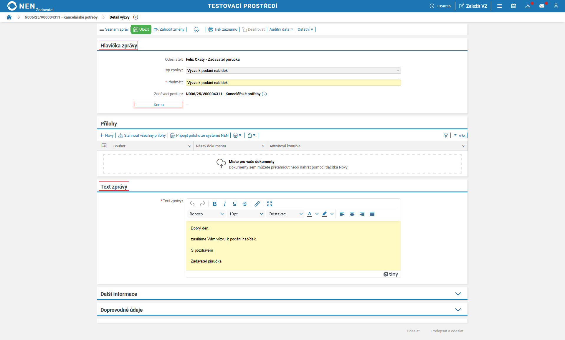Viewport: 565px width, 340px height.
Task: Click the info icon beside Kancelářské potřeby
Action: 264,94
